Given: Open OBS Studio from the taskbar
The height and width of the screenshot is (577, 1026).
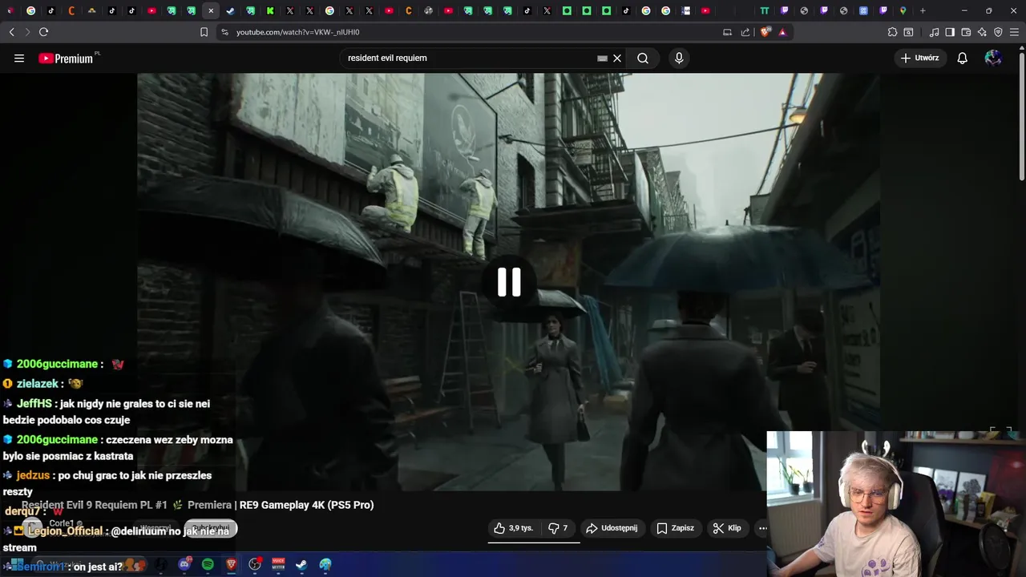Looking at the screenshot, I should coord(255,564).
